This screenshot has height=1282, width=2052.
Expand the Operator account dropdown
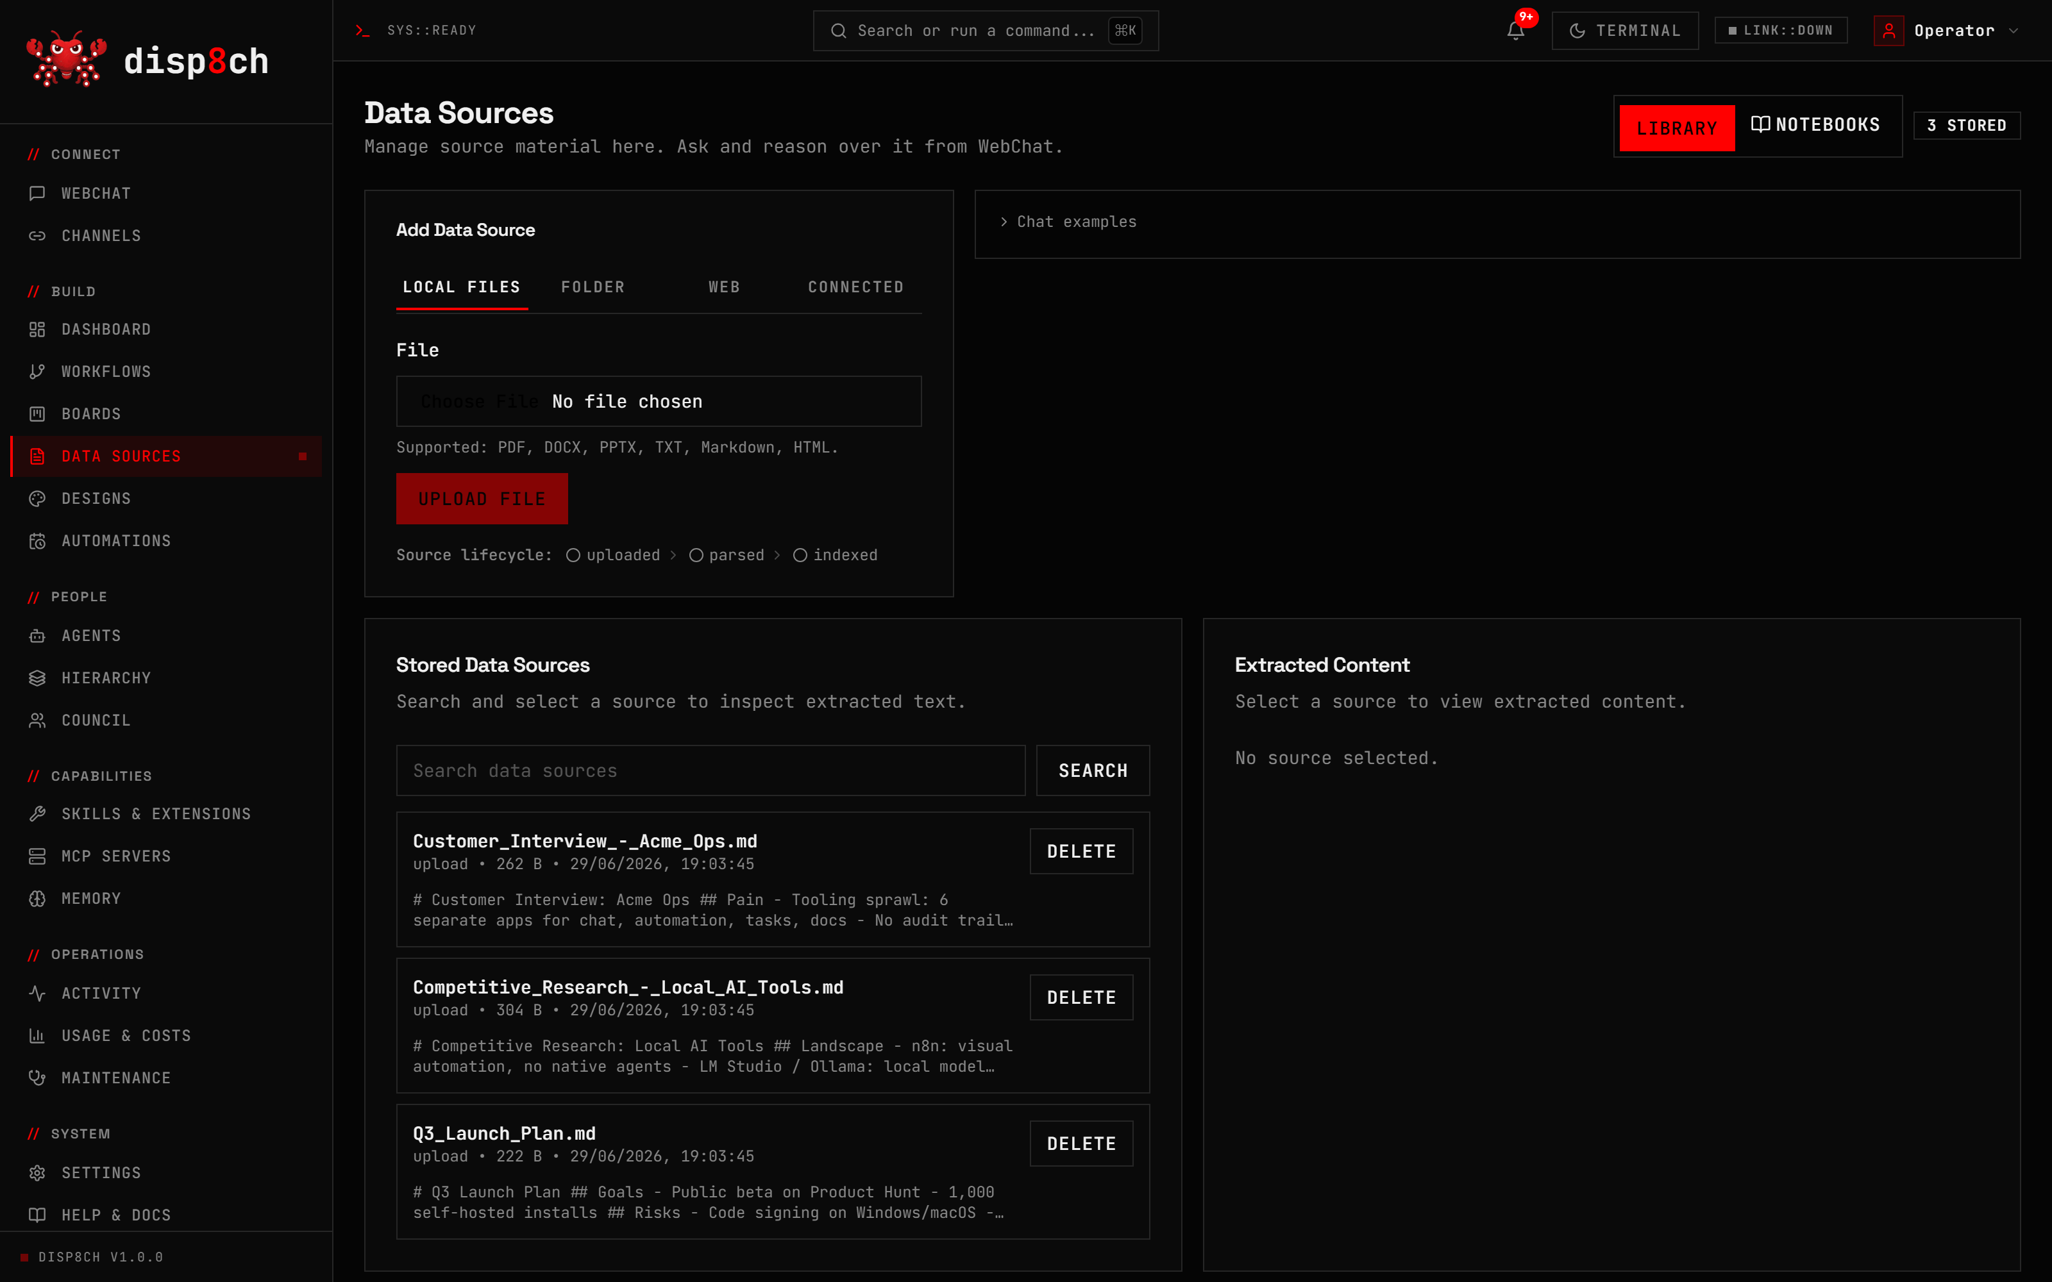[x=1947, y=31]
